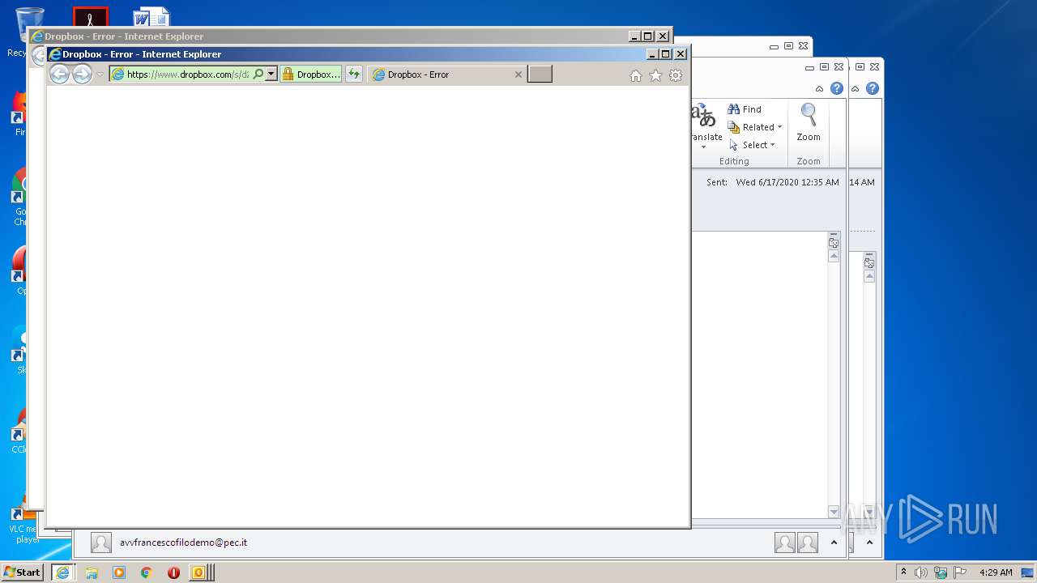The image size is (1037, 583).
Task: Open the Select dropdown in Outlook ribbon
Action: point(753,145)
